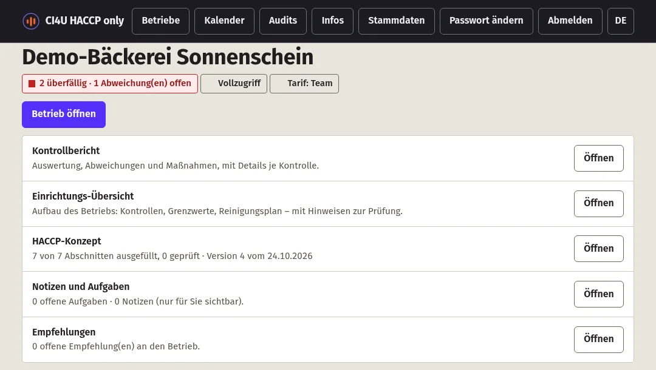Open the Betriebe menu item

coord(160,21)
